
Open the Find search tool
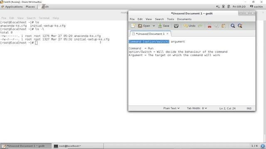tap(233, 26)
